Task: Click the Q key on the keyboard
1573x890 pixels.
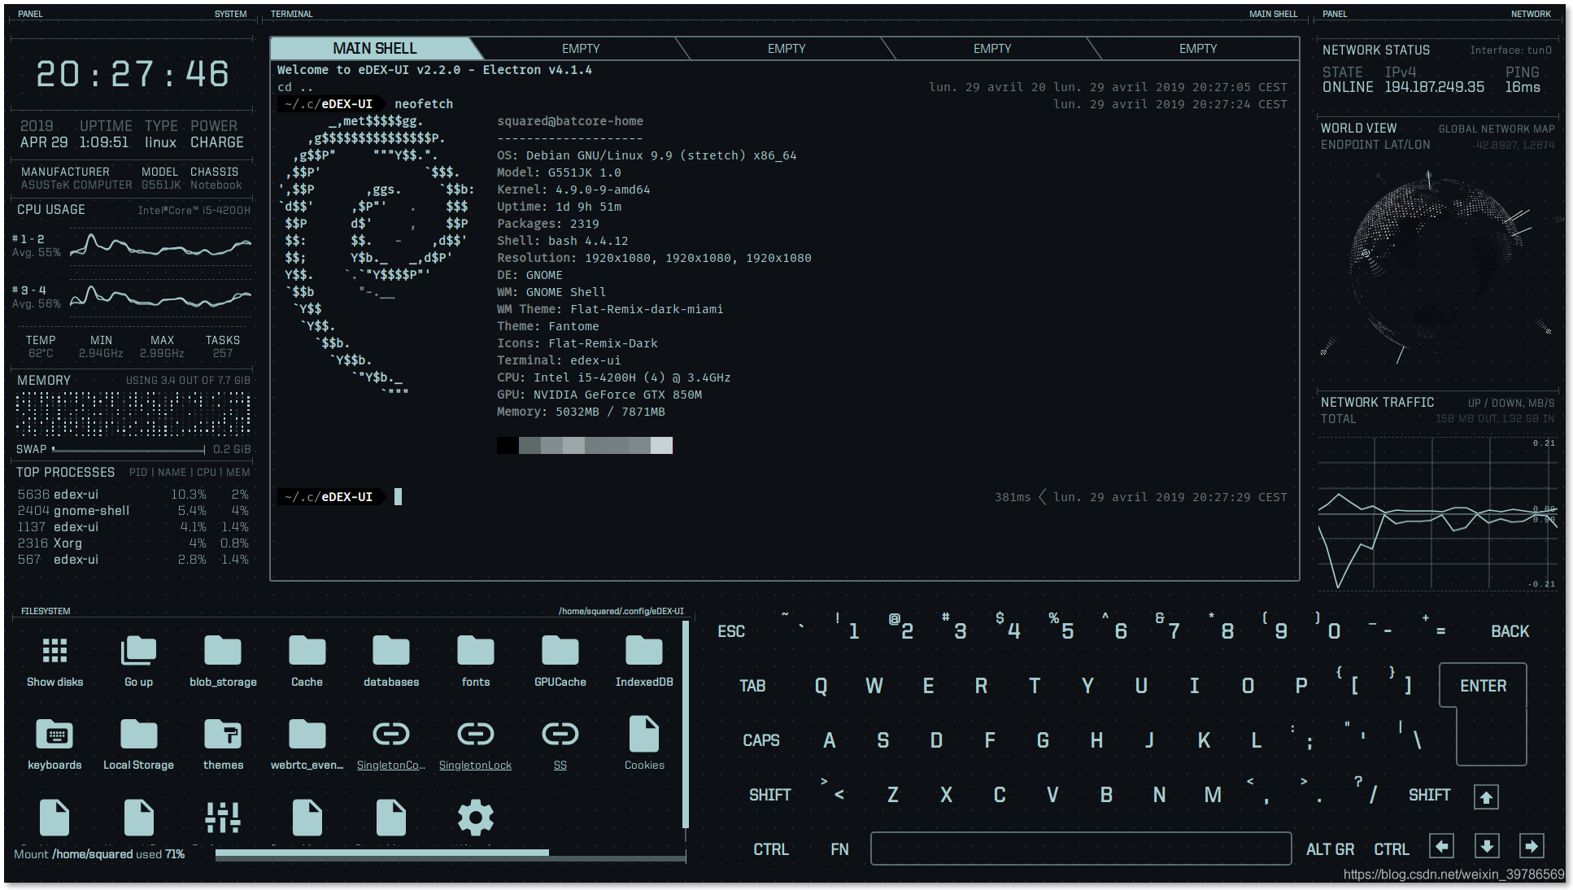Action: pyautogui.click(x=821, y=686)
